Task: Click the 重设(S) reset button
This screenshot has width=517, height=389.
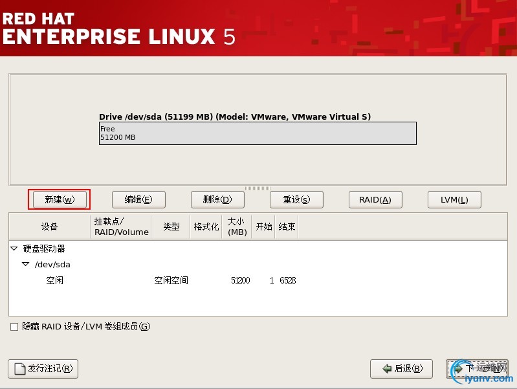Action: (x=296, y=199)
